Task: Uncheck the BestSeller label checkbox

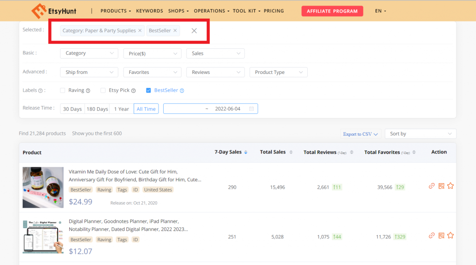Action: point(149,91)
